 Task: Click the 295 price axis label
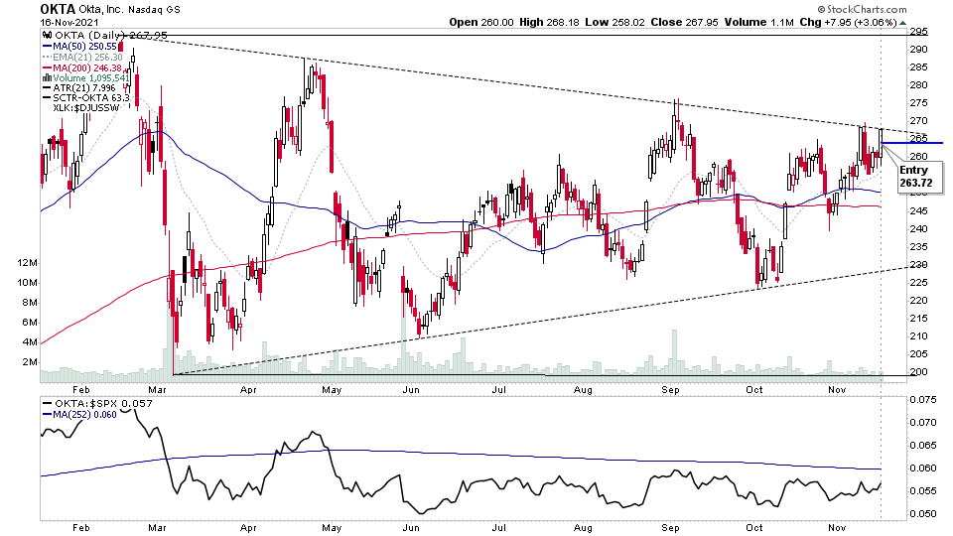(x=918, y=32)
